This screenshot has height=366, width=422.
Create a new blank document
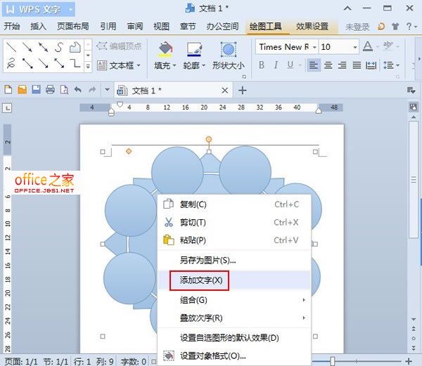(x=8, y=89)
